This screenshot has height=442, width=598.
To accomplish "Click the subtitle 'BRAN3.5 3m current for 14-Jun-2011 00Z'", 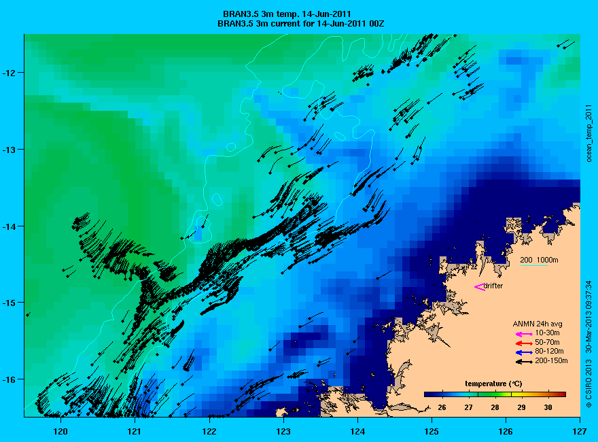I will point(300,24).
